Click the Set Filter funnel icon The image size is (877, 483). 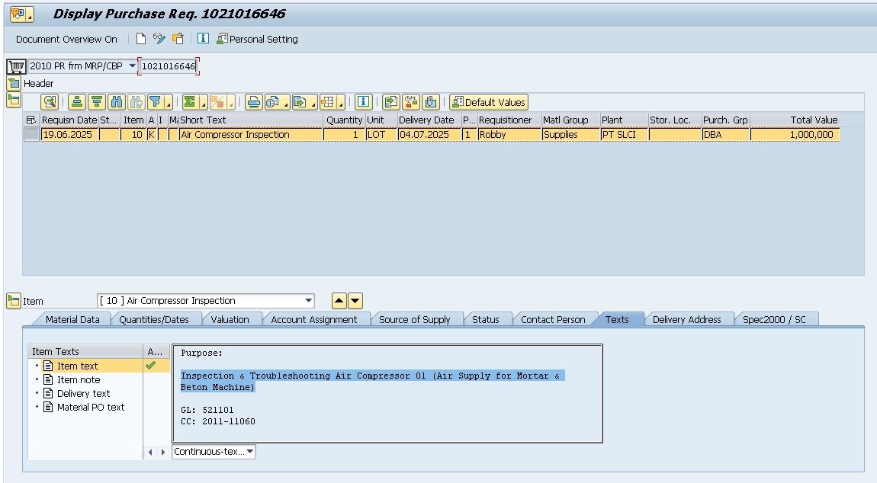point(155,102)
